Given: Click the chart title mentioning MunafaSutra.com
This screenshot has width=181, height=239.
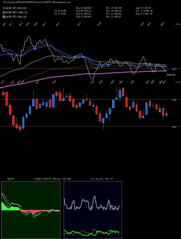Looking at the screenshot, I should (37, 3).
